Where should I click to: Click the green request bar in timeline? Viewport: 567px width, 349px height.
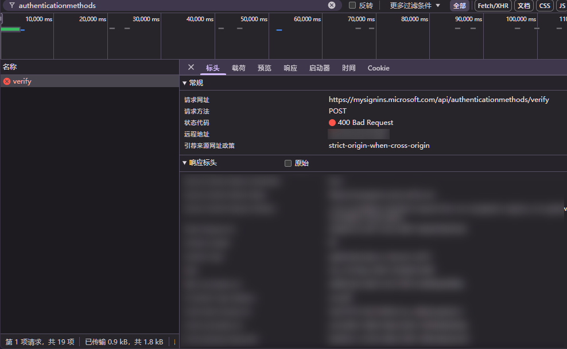tap(10, 29)
